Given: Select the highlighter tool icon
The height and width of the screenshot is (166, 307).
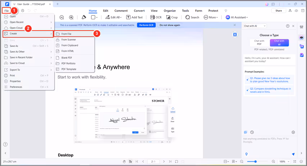Looking at the screenshot, I should 84,17.
